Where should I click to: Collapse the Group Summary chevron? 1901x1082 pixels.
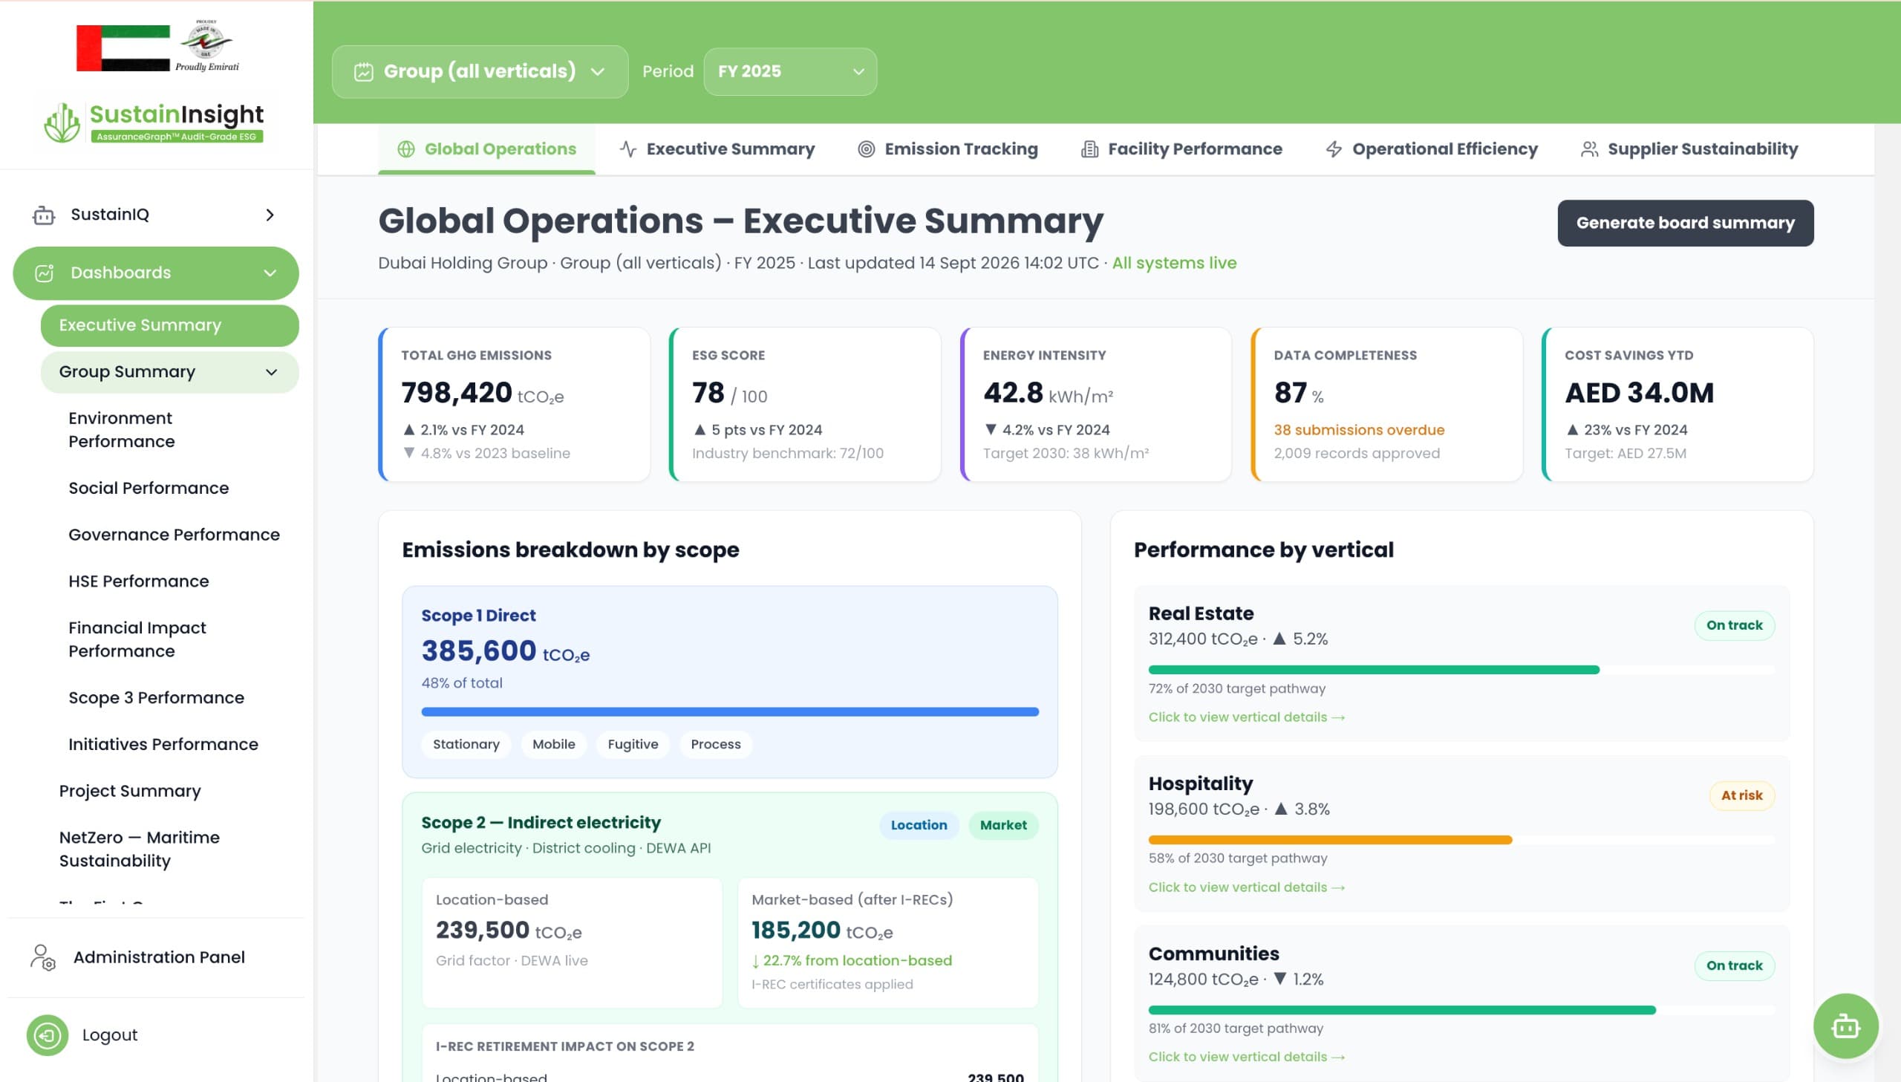coord(272,371)
